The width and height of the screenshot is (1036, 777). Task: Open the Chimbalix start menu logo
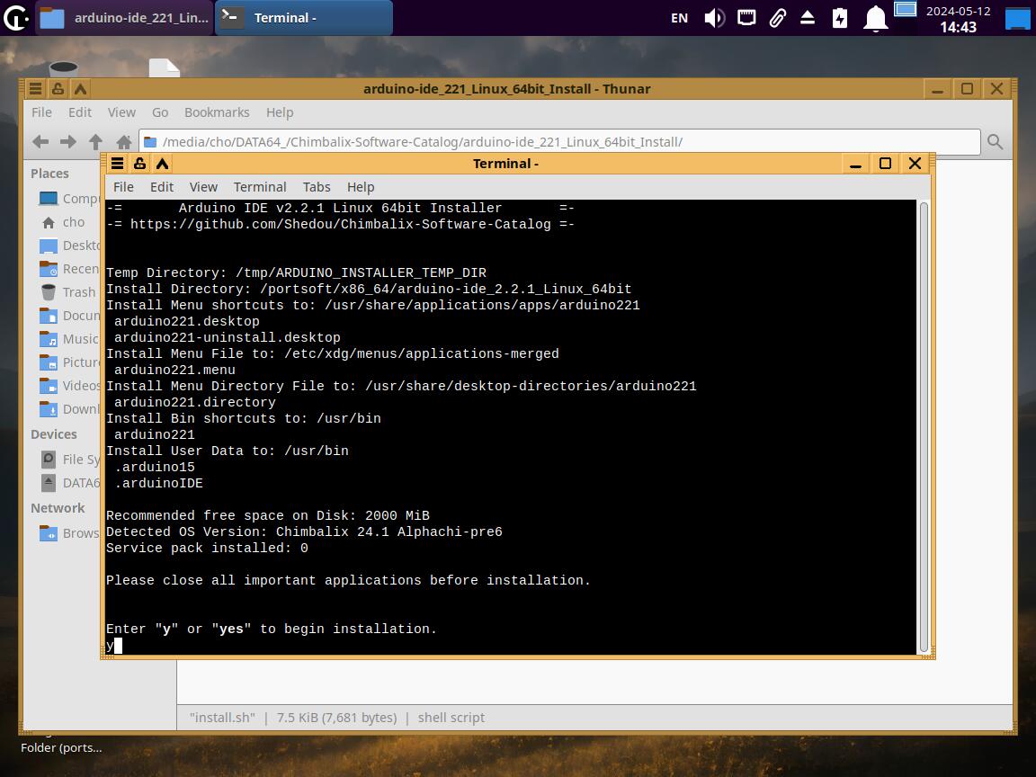click(x=16, y=18)
